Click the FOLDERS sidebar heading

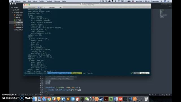click(14, 7)
